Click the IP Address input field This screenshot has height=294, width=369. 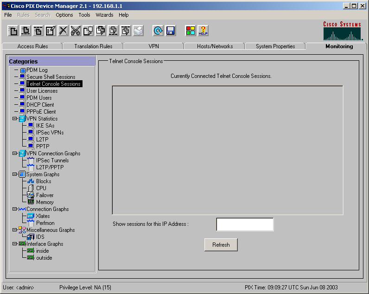pos(245,224)
